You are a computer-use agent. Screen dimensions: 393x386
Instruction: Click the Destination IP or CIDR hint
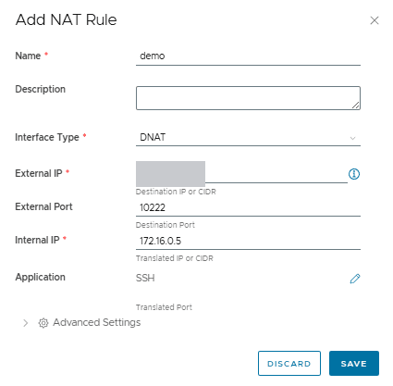pyautogui.click(x=176, y=192)
